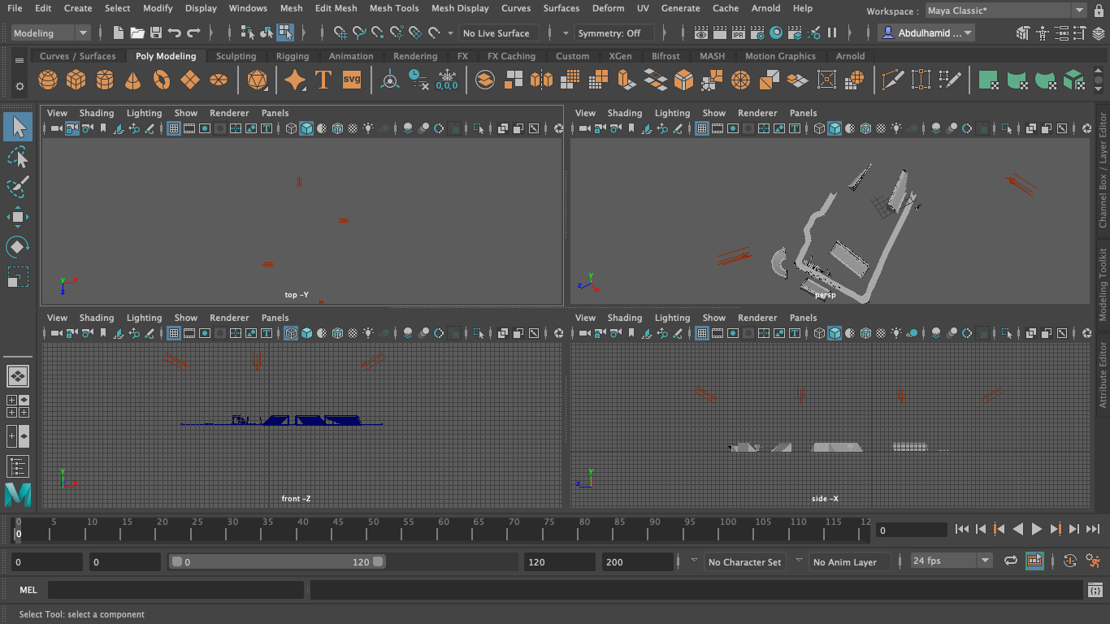The height and width of the screenshot is (624, 1110).
Task: Open the SVG creation tool
Action: (351, 79)
